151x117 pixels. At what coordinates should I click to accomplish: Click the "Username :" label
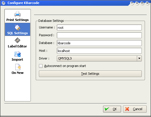(x=47, y=27)
